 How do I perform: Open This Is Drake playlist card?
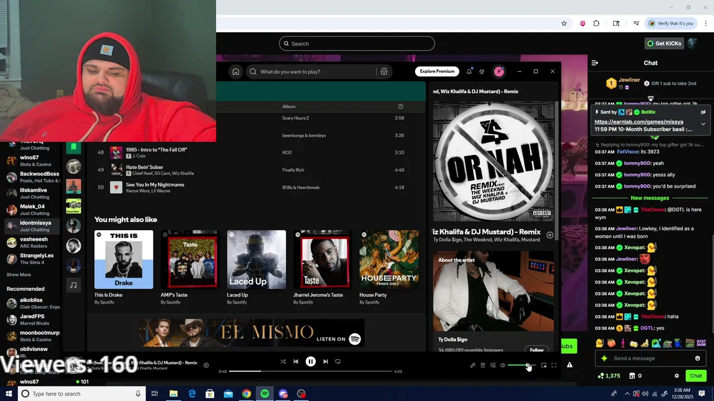pyautogui.click(x=124, y=267)
